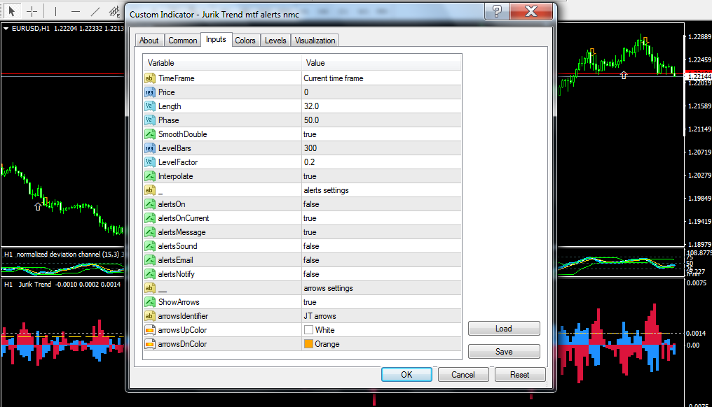The height and width of the screenshot is (407, 712).
Task: Switch to the Inputs tab
Action: coord(216,39)
